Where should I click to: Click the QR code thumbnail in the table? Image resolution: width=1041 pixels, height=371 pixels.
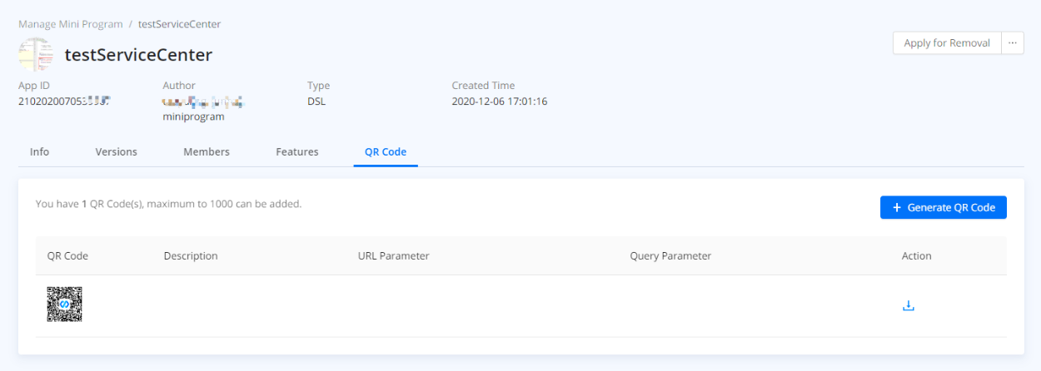pos(64,304)
